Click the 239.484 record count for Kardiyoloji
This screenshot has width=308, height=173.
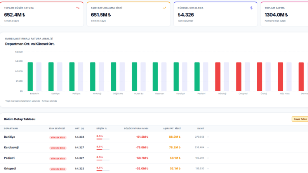[x=199, y=147]
